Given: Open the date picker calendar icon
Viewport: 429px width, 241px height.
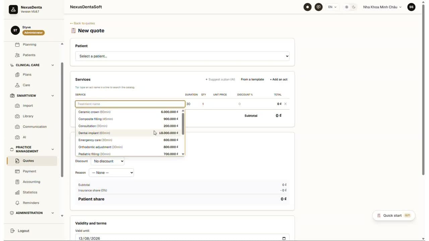Looking at the screenshot, I should click(x=284, y=238).
